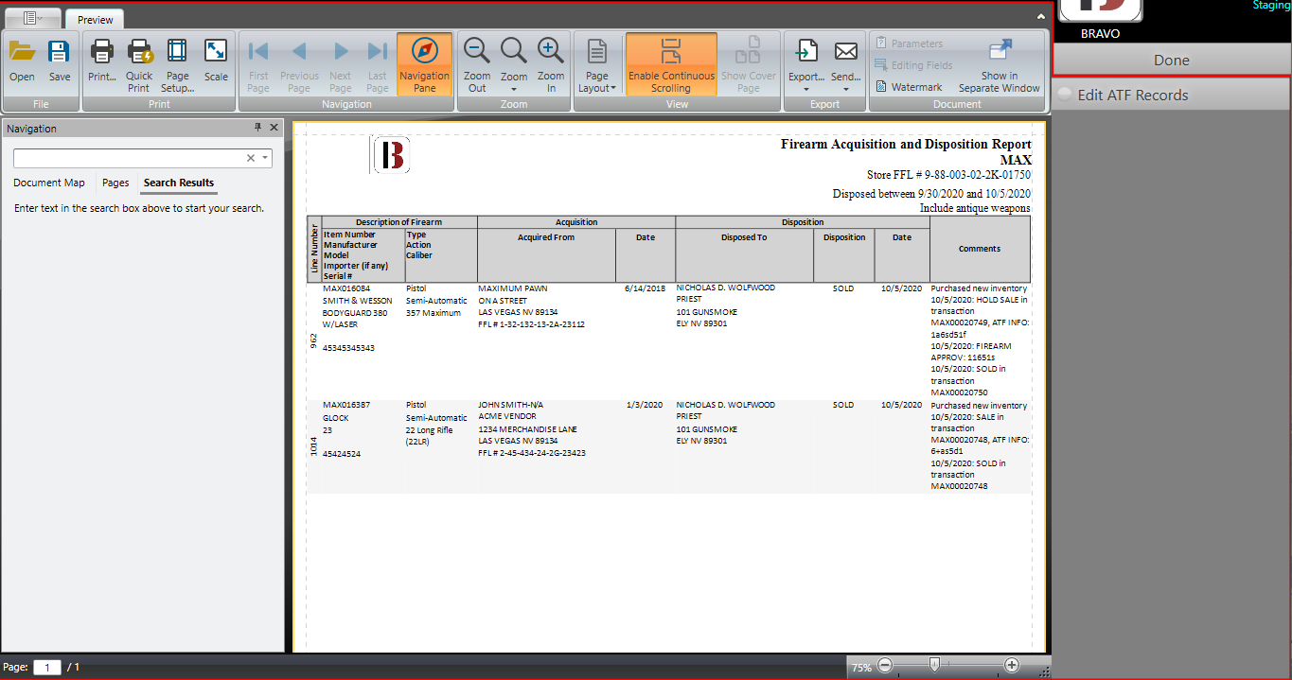Viewport: 1292px width, 680px height.
Task: Open the Parameters panel
Action: click(x=909, y=44)
